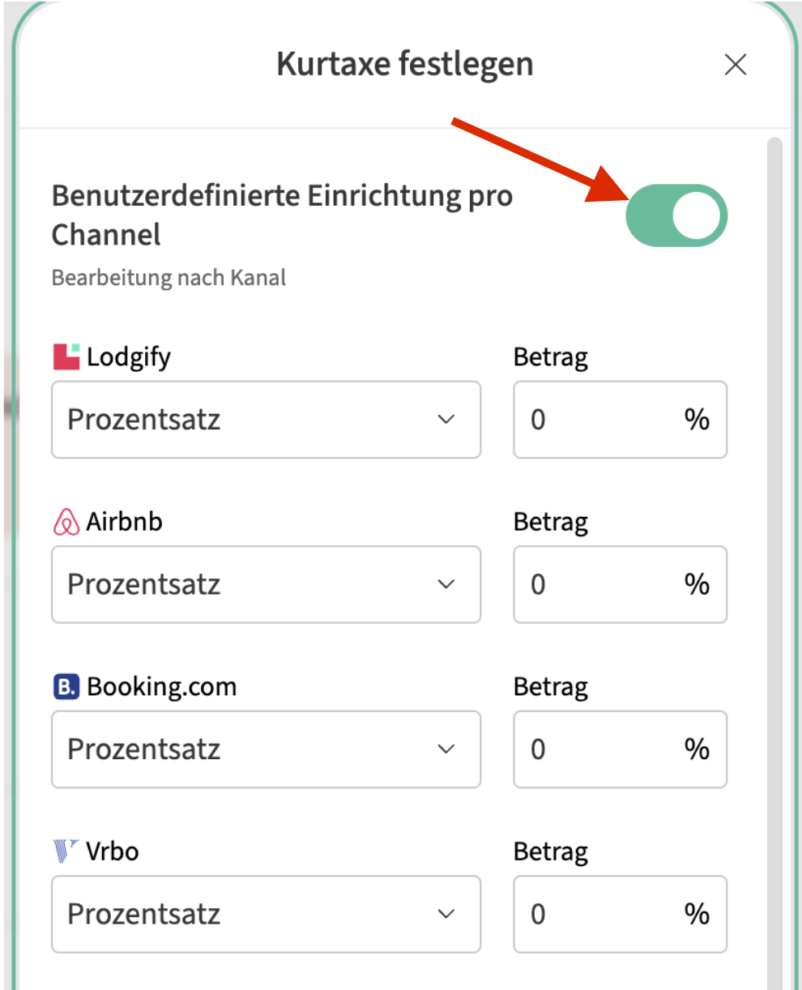Screen dimensions: 802x990
Task: Open the Lodgify Prozentsatz dropdown
Action: coord(266,420)
